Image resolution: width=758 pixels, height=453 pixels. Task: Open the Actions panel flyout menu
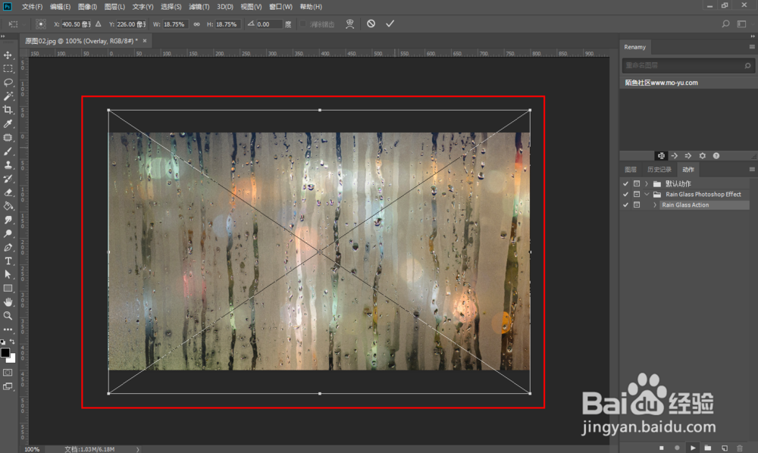(x=752, y=170)
